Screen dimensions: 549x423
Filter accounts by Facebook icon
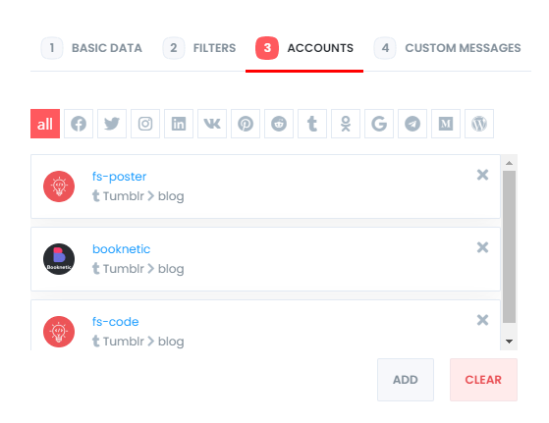coord(79,124)
